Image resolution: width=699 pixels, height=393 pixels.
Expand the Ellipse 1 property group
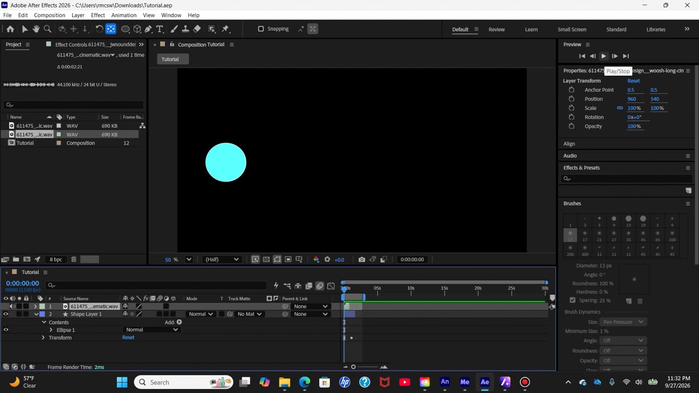click(51, 330)
